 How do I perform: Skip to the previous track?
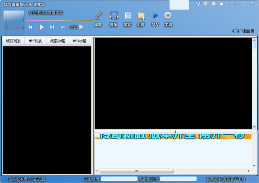point(31,27)
